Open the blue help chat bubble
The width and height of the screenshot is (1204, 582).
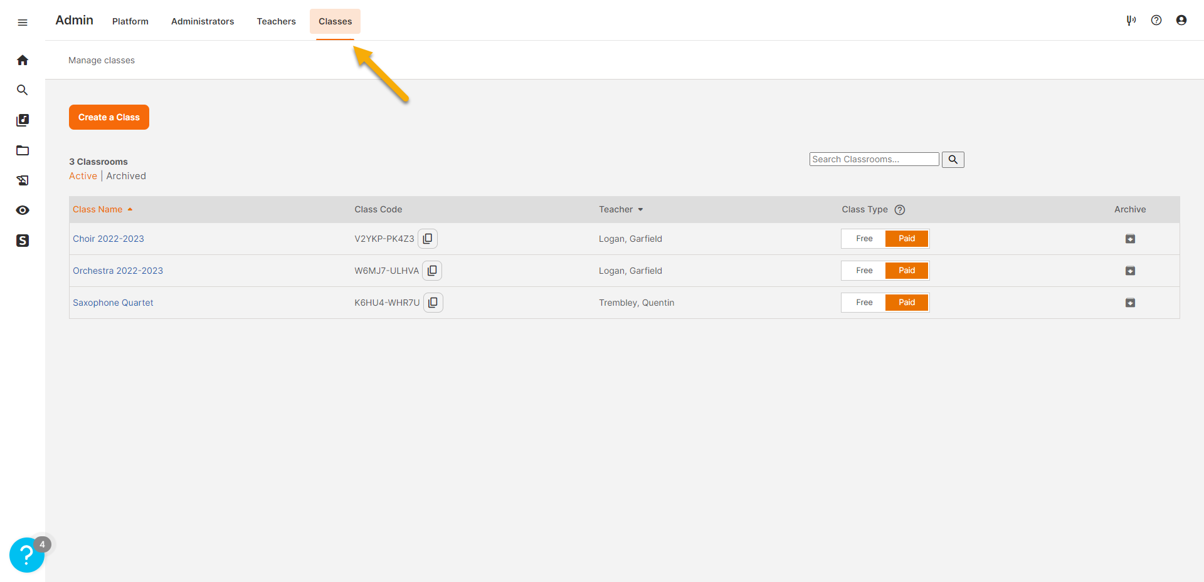(x=27, y=554)
